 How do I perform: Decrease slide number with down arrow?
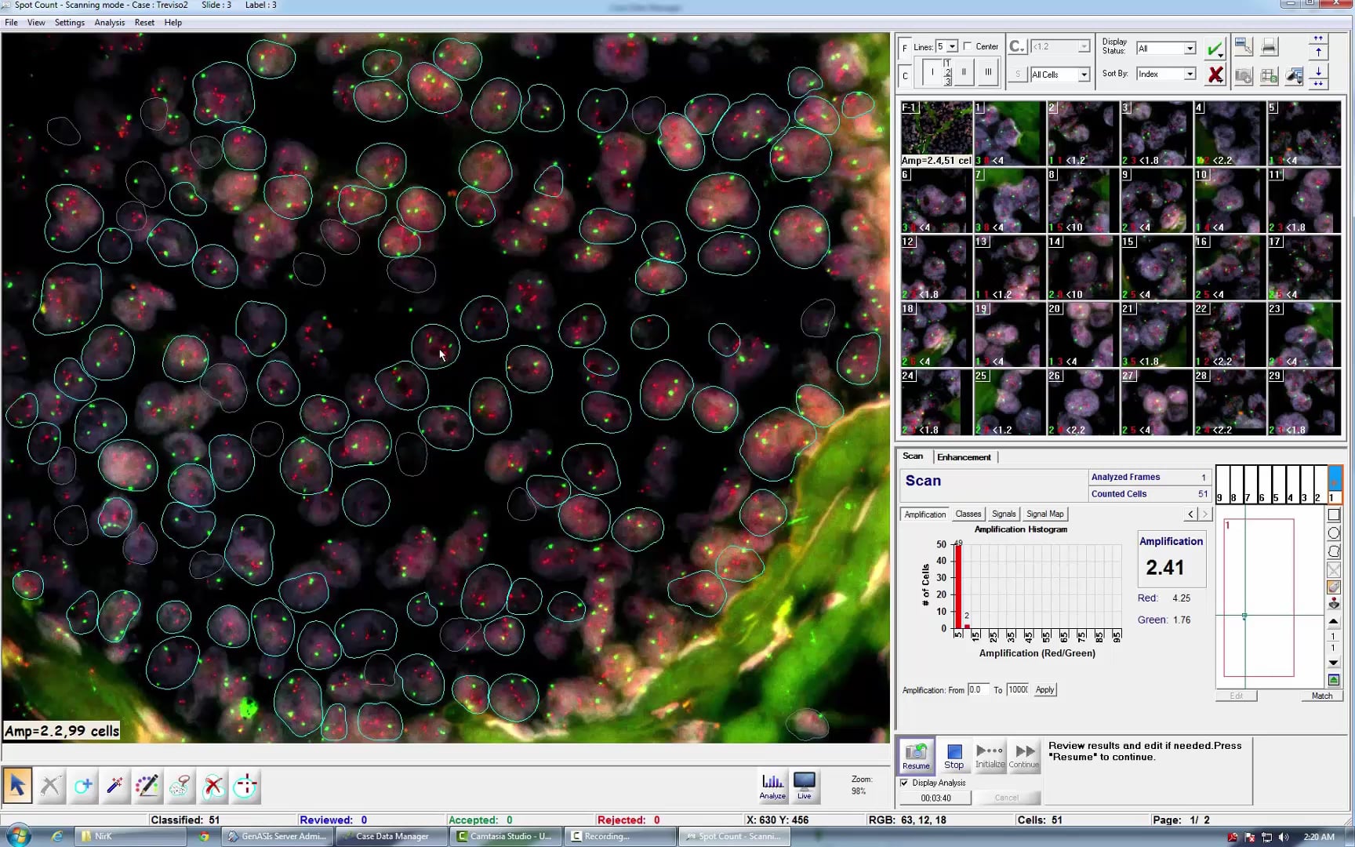1333,663
